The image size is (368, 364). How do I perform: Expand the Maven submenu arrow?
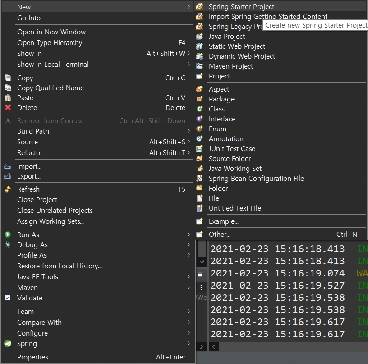pos(189,287)
